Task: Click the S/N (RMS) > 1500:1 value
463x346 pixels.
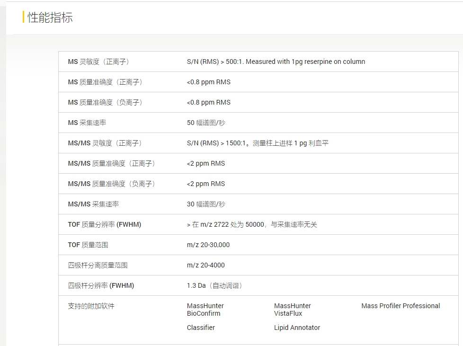Action: click(x=258, y=143)
